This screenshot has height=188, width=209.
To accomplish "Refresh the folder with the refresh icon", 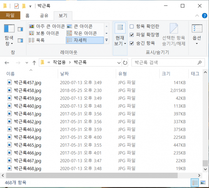I will (x=125, y=63).
